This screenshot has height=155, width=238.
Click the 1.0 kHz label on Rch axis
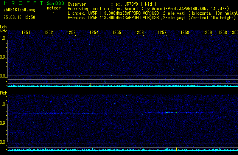(x=3, y=104)
